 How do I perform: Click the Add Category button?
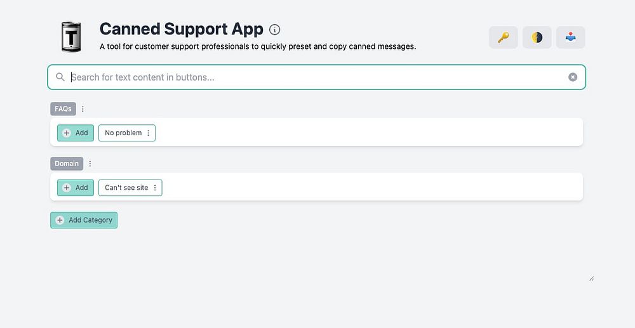coord(84,220)
